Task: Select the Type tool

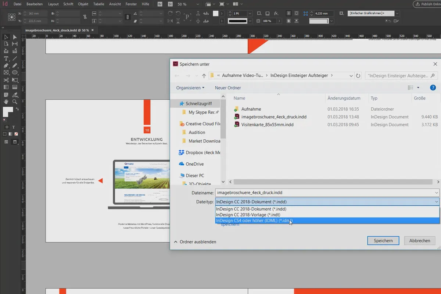Action: coord(6,59)
